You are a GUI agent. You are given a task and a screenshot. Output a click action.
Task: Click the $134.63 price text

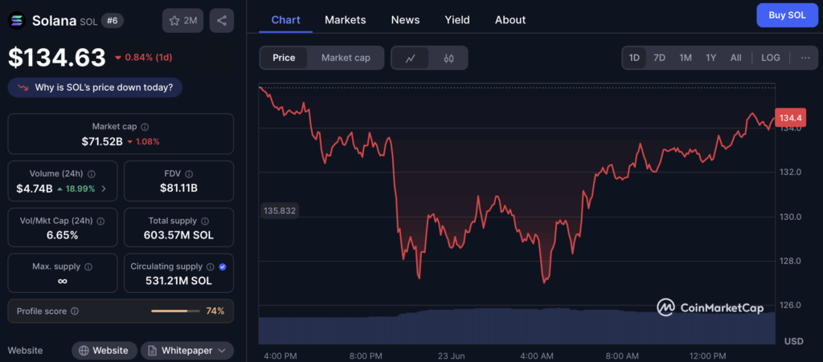pyautogui.click(x=57, y=58)
